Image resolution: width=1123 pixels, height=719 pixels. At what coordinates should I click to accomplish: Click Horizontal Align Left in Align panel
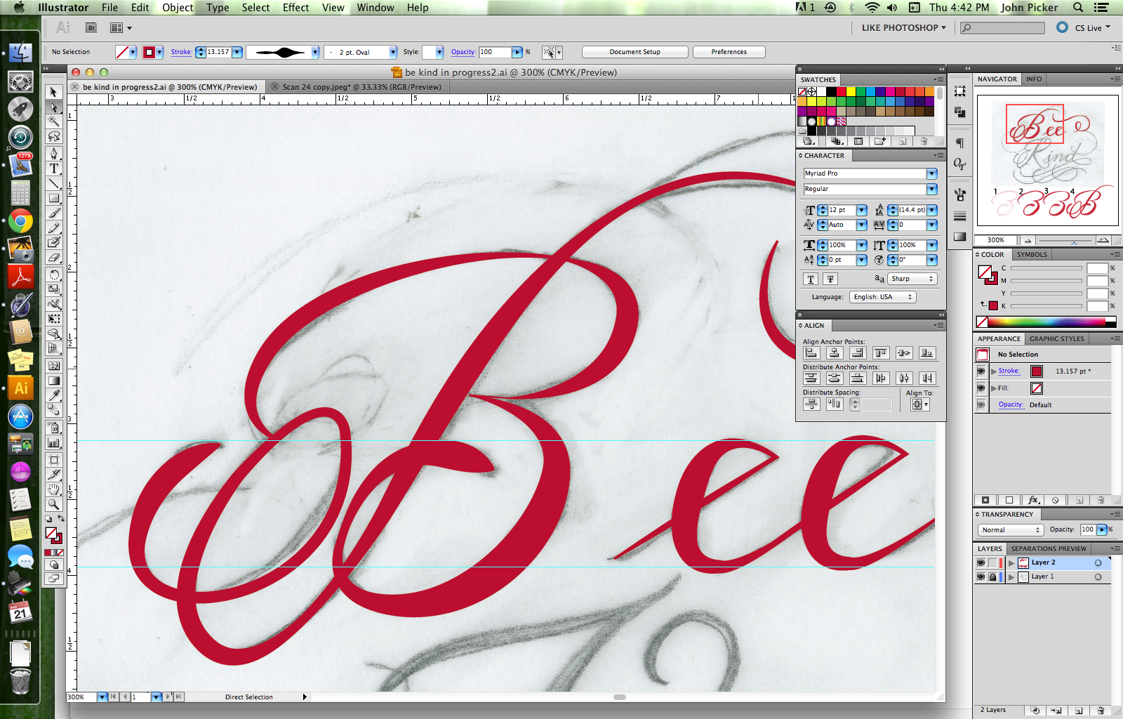[x=811, y=353]
